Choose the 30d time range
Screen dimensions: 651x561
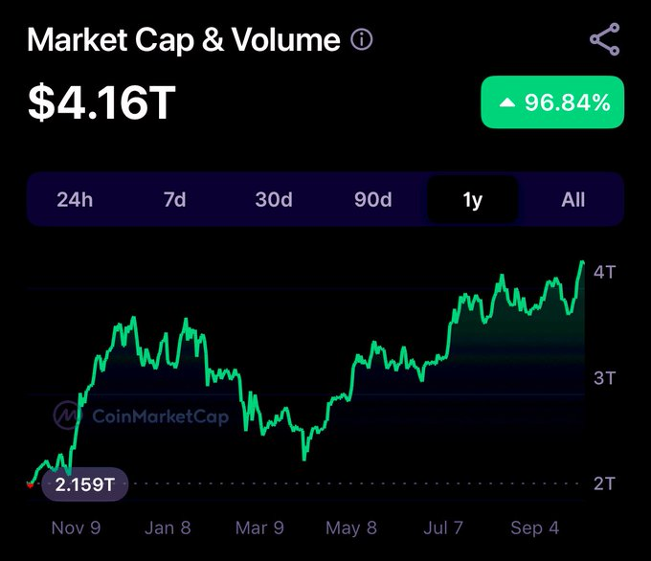coord(274,200)
